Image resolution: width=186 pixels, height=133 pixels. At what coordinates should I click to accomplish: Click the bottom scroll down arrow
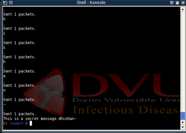click(x=183, y=127)
